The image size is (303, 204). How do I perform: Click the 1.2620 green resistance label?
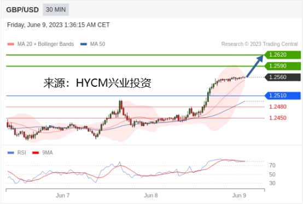pos(283,55)
